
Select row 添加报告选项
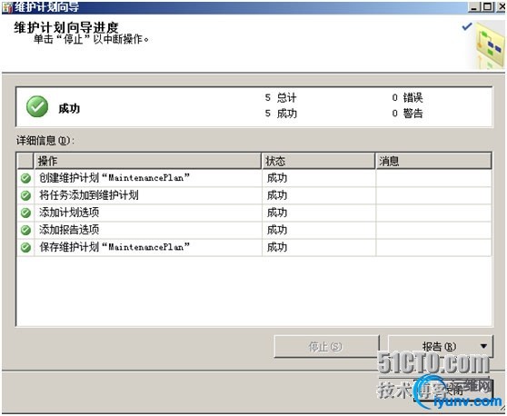click(254, 230)
